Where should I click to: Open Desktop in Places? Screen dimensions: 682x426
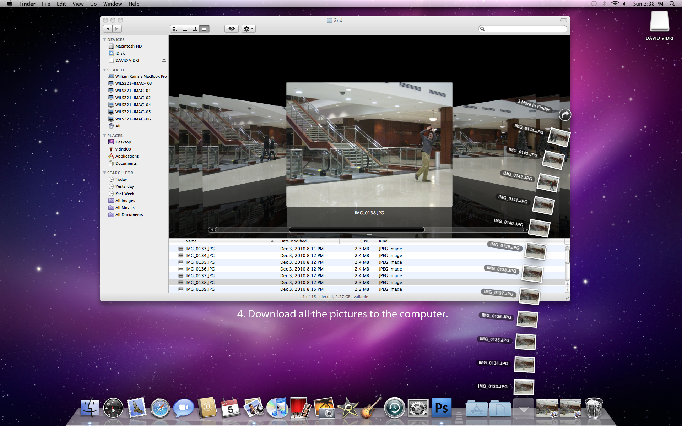coord(123,142)
